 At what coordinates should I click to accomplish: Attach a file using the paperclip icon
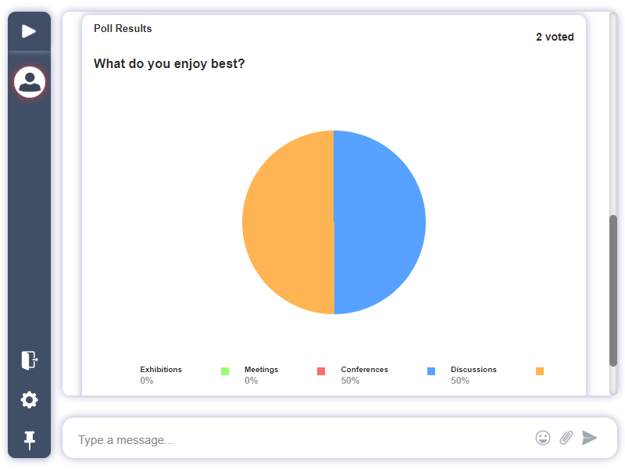click(565, 438)
